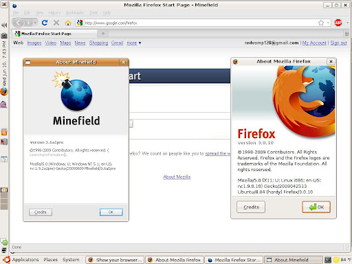Click OK in About Mozilla Firefox dialog

coord(316,207)
